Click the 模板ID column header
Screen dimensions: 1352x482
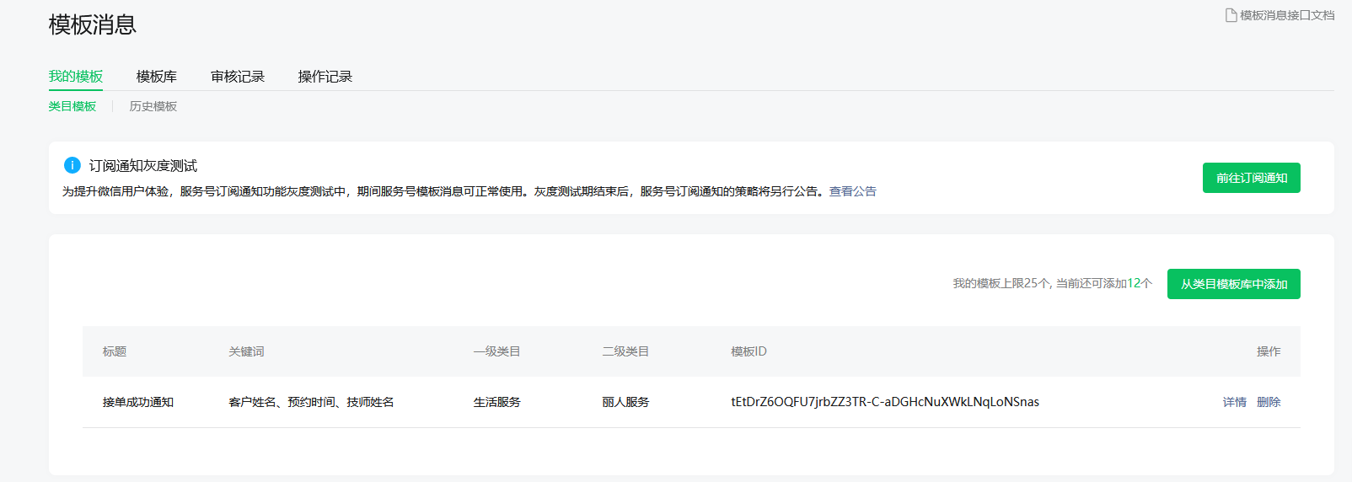click(x=748, y=351)
